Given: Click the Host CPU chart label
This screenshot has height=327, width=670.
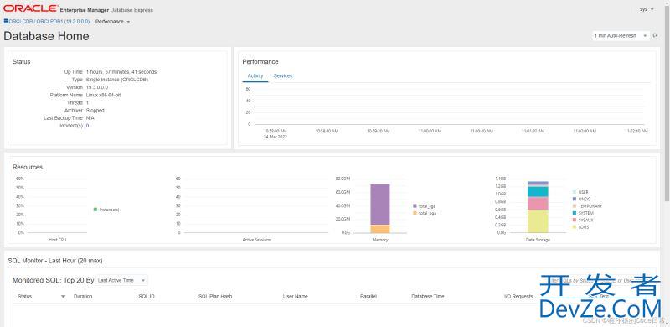Looking at the screenshot, I should pyautogui.click(x=57, y=240).
